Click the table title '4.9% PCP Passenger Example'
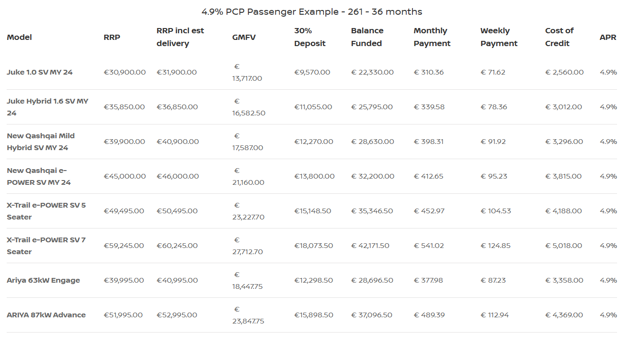Viewport: 628px width, 343px height. (x=312, y=11)
